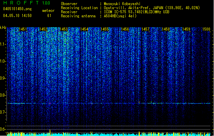Click the 'Receiving antenna' label
The height and width of the screenshot is (136, 214).
[78, 16]
